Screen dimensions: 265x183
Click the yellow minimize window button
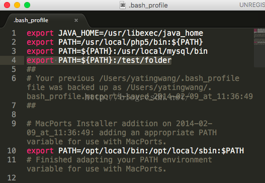(17, 5)
